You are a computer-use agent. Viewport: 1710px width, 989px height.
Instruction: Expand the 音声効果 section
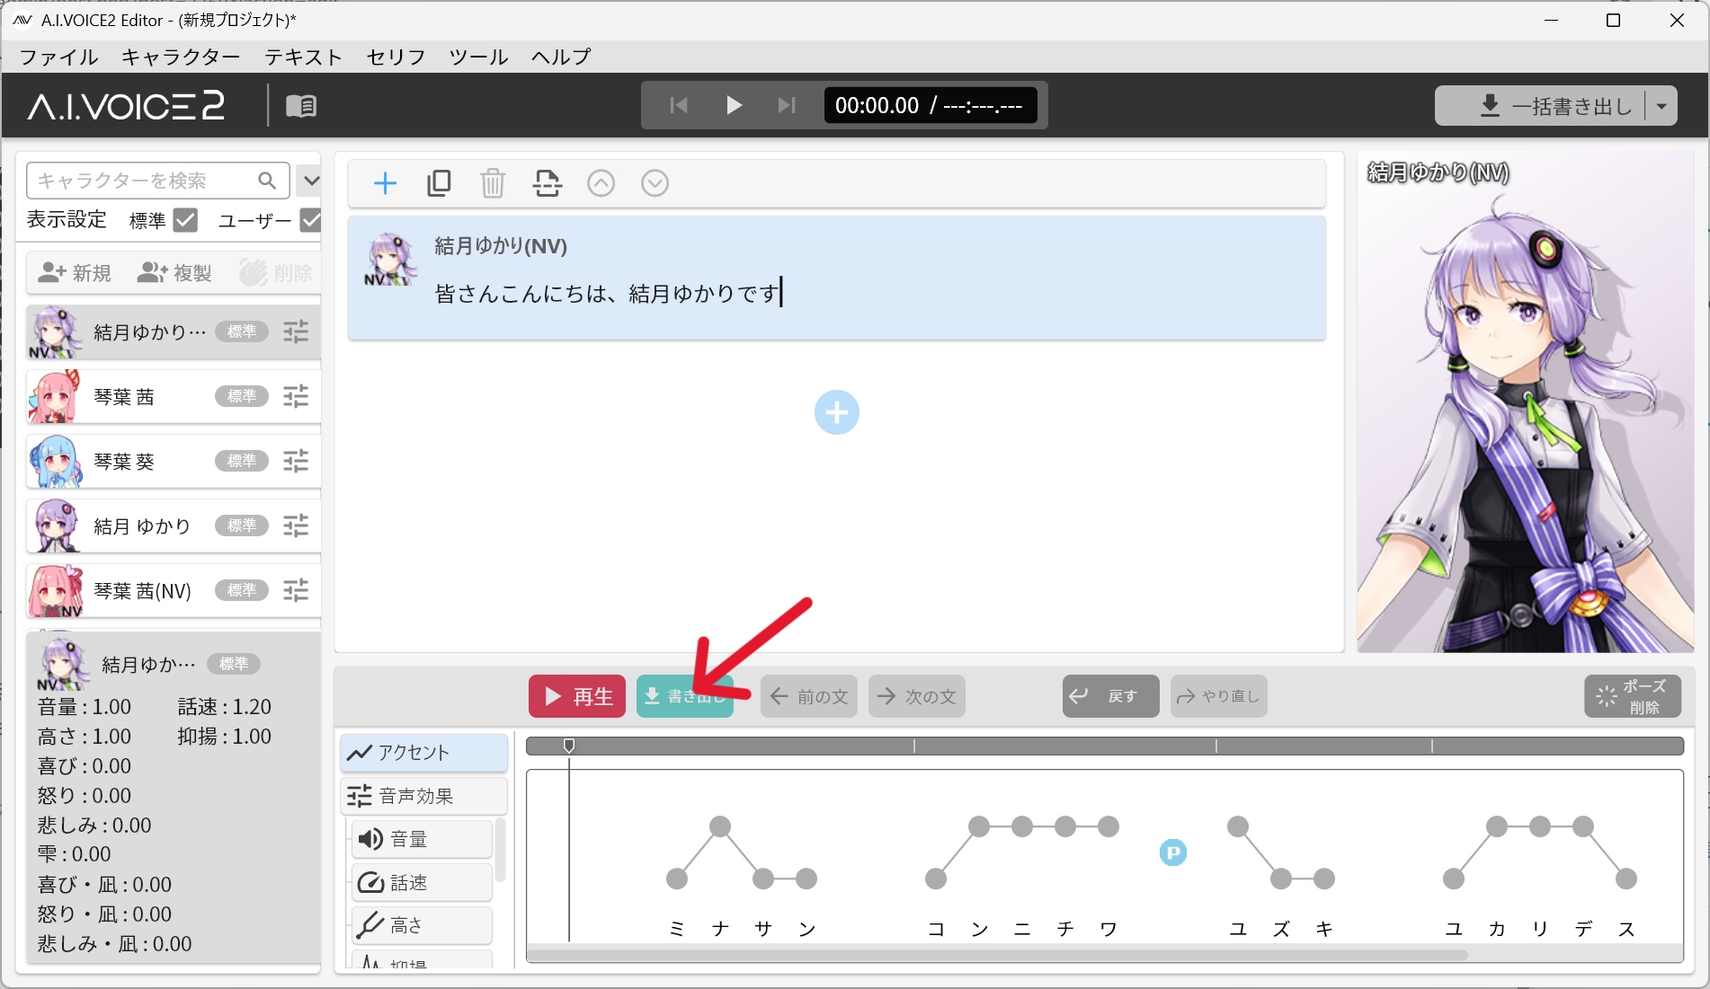(423, 796)
